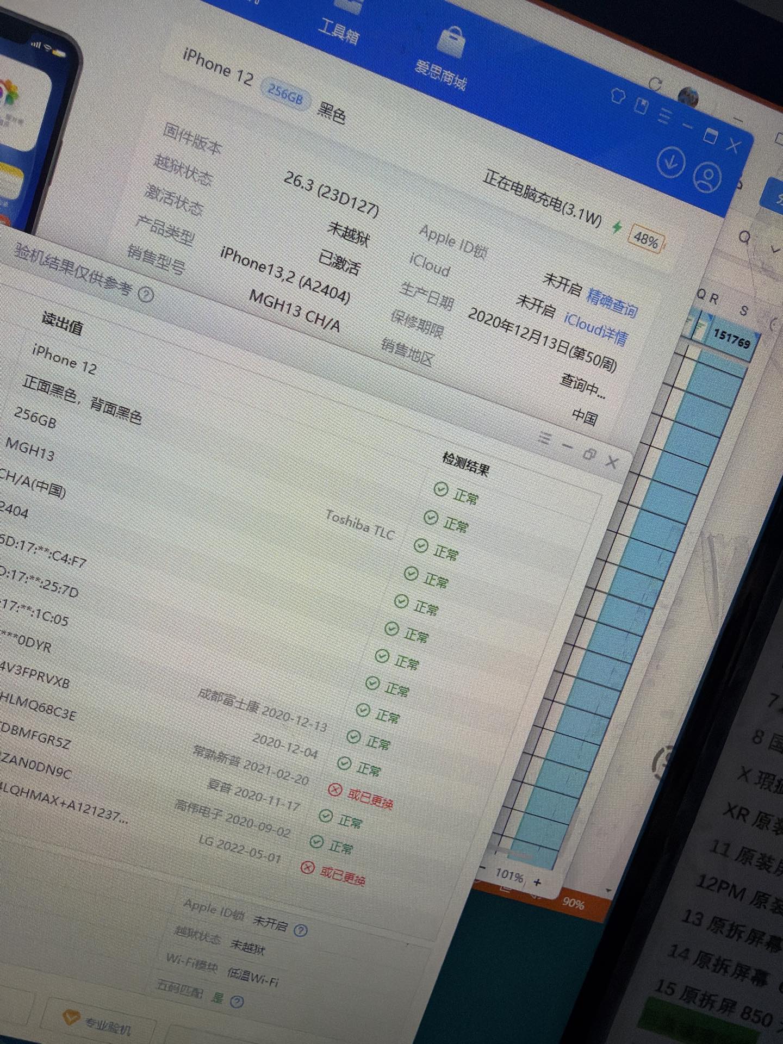Viewport: 783px width, 1044px height.
Task: Click the bookmark-page icon beside the shirt icon
Action: tap(642, 105)
